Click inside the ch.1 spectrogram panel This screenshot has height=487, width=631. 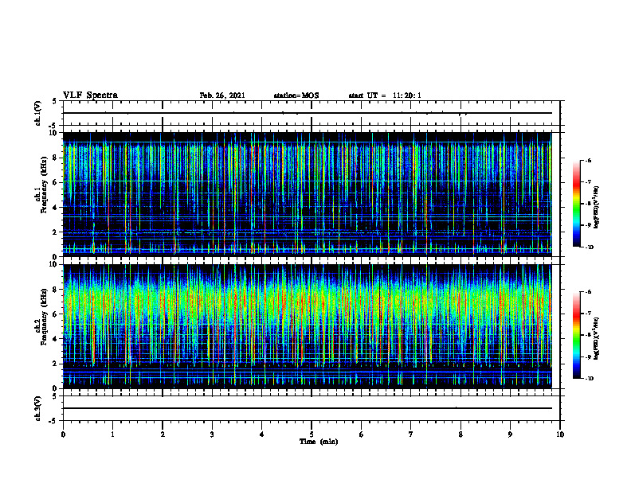pos(312,194)
